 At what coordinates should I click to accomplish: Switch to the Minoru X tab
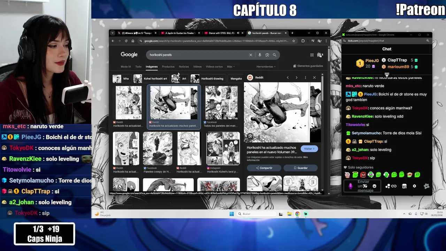click(137, 33)
